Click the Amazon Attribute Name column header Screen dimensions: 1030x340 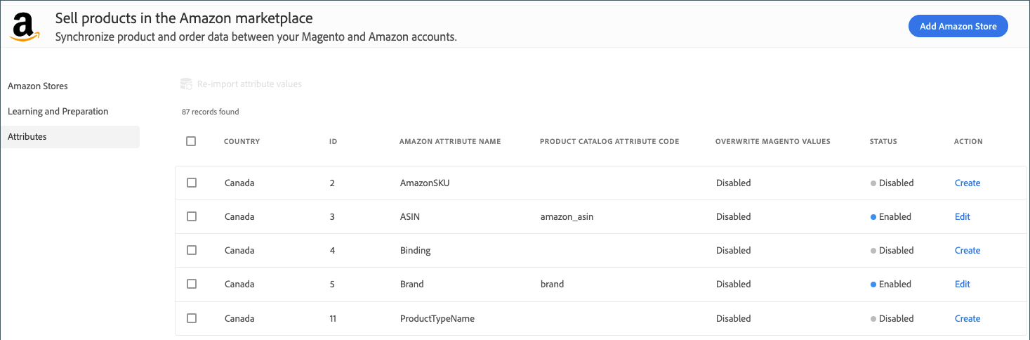click(449, 141)
